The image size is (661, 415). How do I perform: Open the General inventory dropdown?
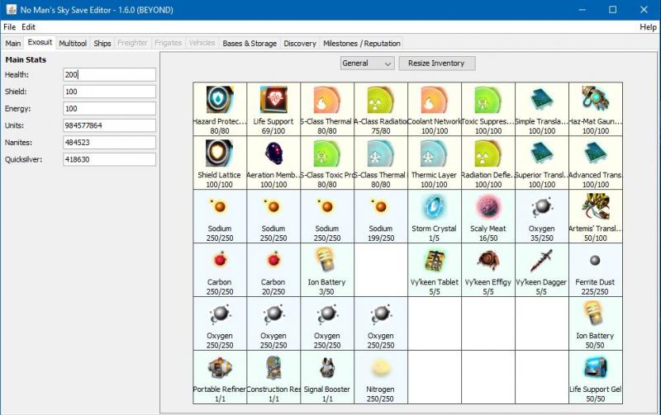pos(367,64)
